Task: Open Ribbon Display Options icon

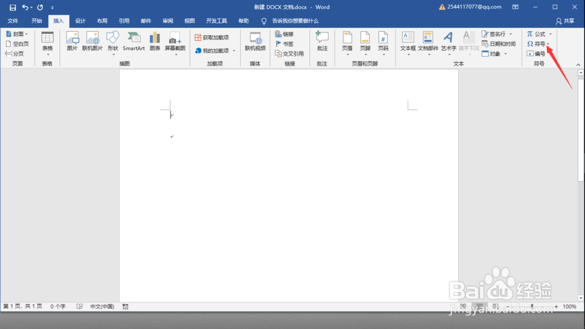Action: tap(515, 7)
